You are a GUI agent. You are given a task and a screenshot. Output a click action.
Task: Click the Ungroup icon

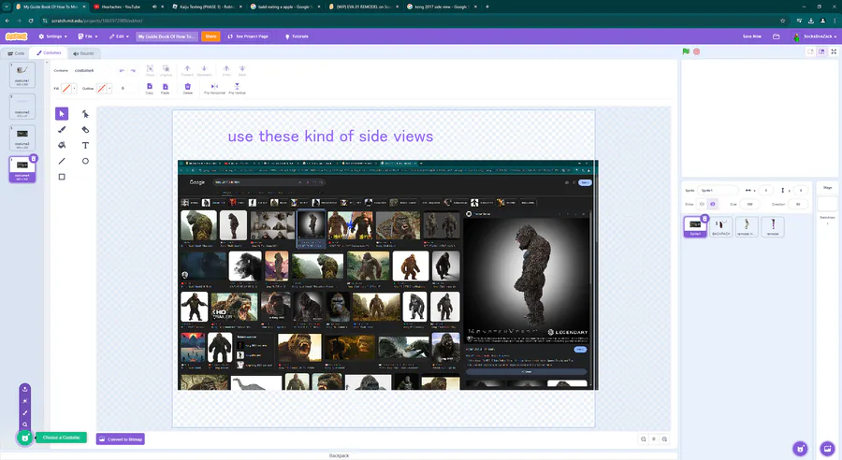click(166, 70)
